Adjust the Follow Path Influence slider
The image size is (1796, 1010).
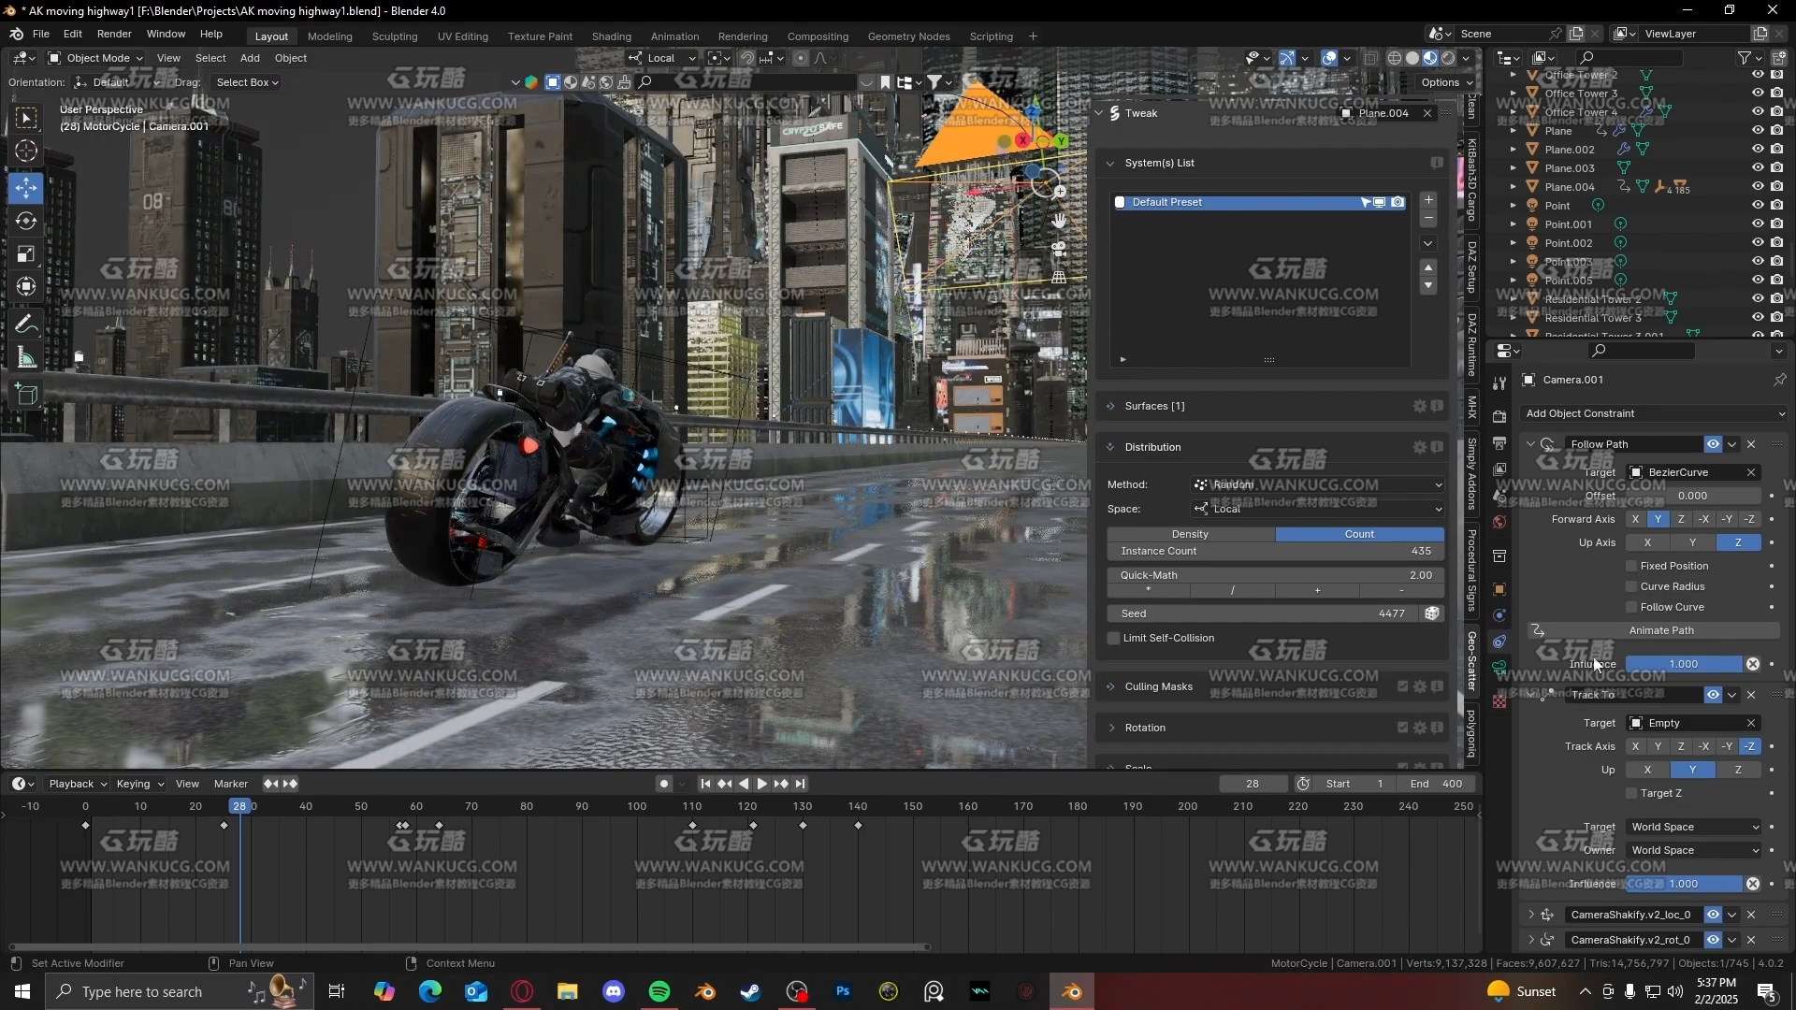pyautogui.click(x=1683, y=664)
